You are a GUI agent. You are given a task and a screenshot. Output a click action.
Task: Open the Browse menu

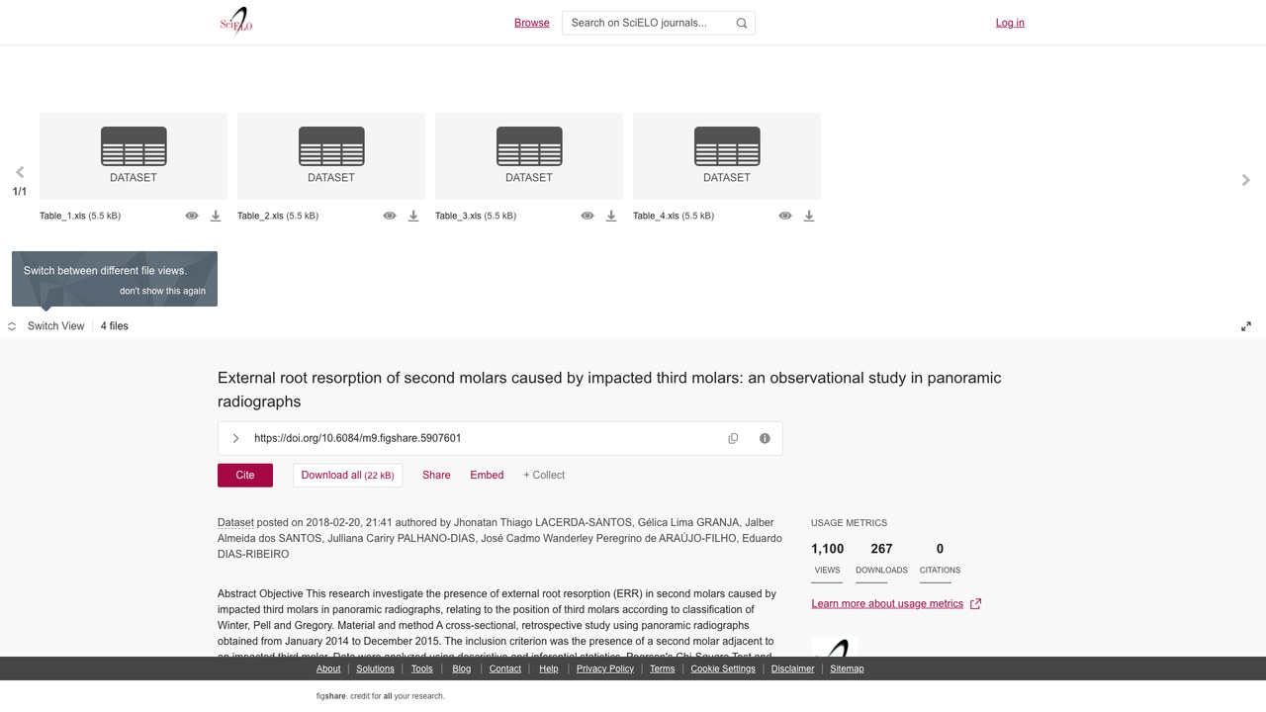532,23
